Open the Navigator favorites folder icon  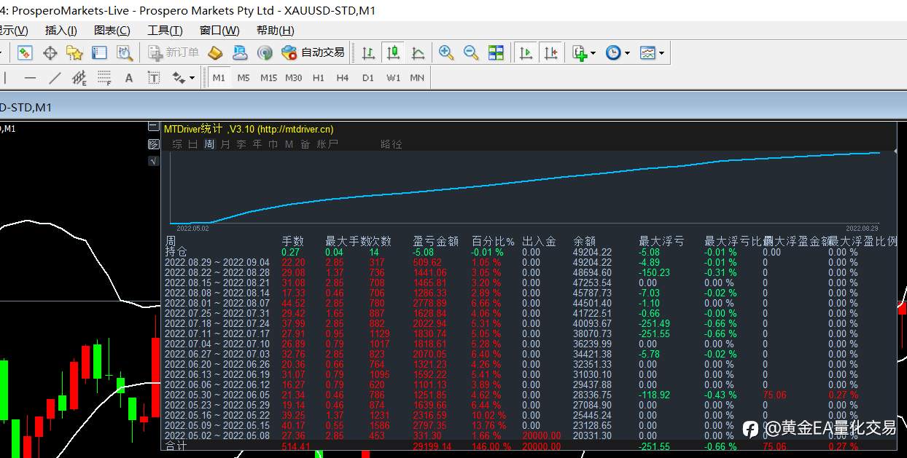point(74,53)
